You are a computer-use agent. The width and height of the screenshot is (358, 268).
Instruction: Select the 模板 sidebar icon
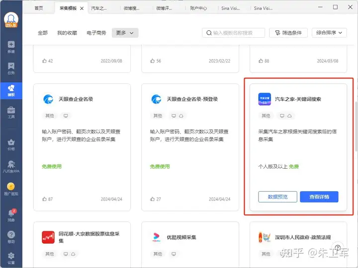(x=11, y=90)
